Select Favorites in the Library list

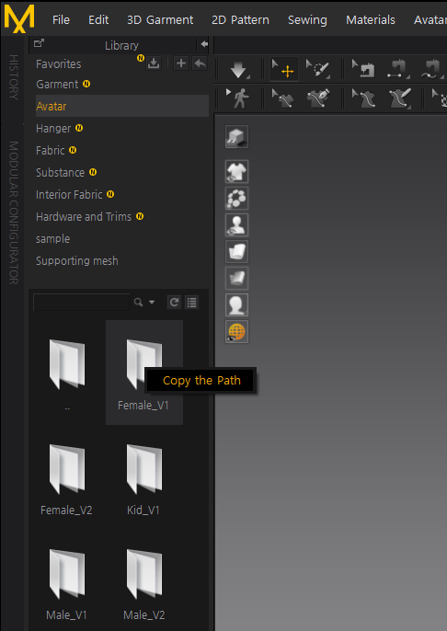tap(58, 64)
